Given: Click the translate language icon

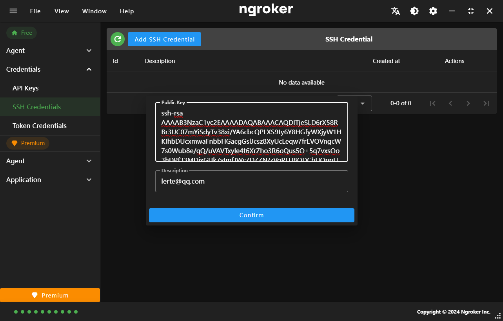Looking at the screenshot, I should (396, 11).
